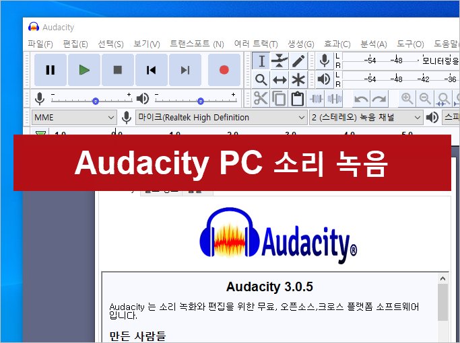Open the playback meter speaker icon
The image size is (460, 343).
tap(325, 79)
